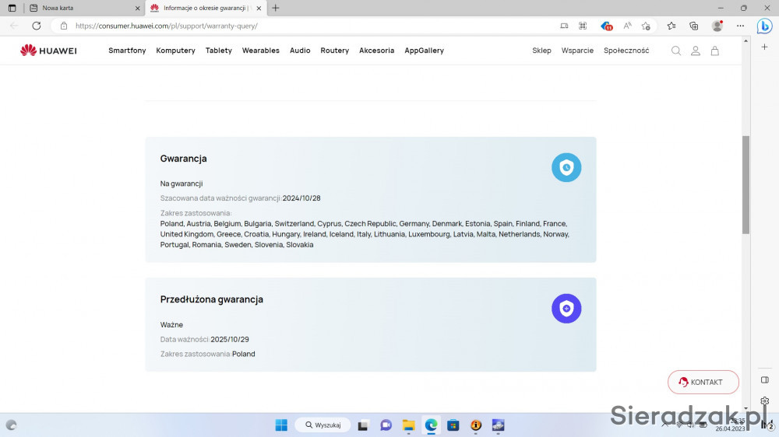
Task: Go to the Wsparcie link
Action: pos(577,51)
